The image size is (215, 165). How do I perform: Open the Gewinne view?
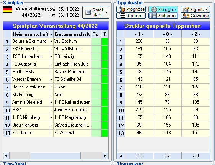pos(195,16)
